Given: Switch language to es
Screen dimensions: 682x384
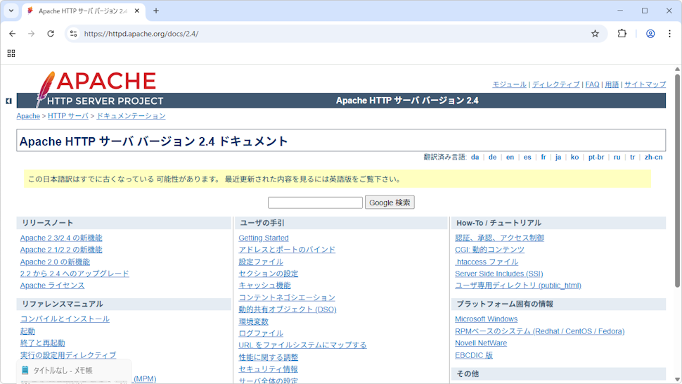Looking at the screenshot, I should (527, 157).
